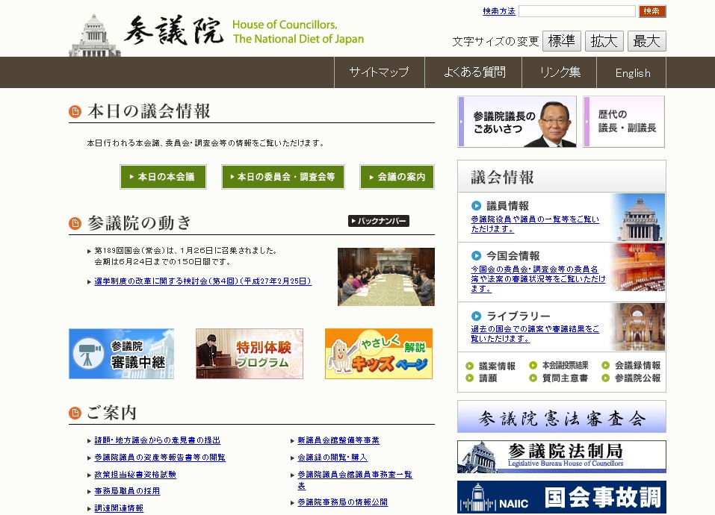Viewport: 715px width, 515px height.
Task: Open 参議院 審議中継 camera banner
Action: point(121,354)
